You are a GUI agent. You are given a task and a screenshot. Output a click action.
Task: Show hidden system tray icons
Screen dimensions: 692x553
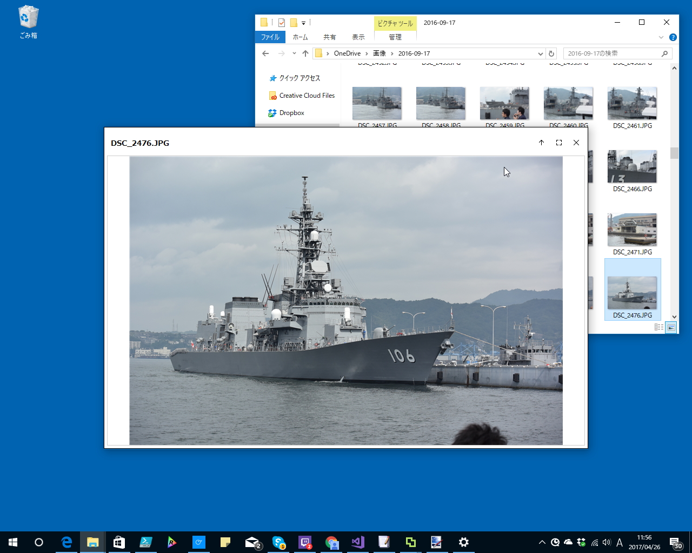542,542
